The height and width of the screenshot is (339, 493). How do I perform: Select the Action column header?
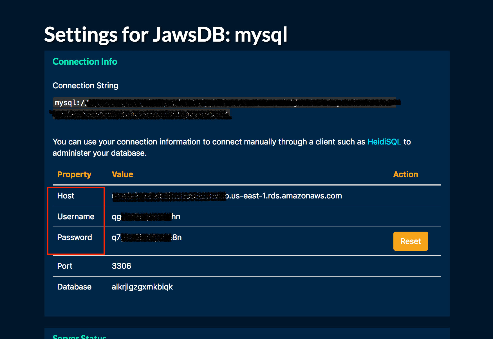[x=405, y=174]
